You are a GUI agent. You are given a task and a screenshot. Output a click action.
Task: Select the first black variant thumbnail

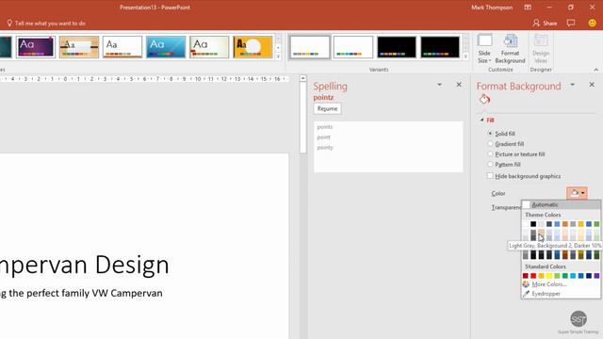[x=397, y=47]
